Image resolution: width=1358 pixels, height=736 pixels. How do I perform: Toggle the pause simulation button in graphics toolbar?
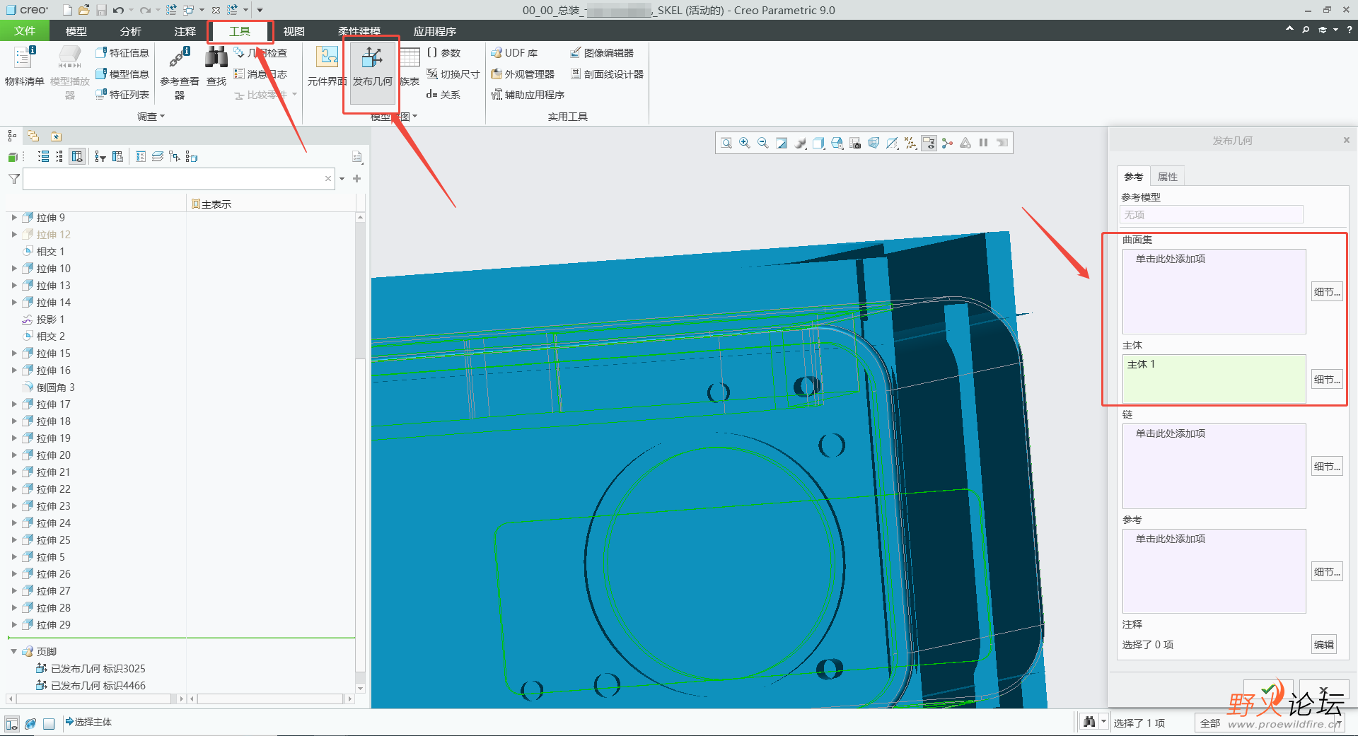(983, 143)
